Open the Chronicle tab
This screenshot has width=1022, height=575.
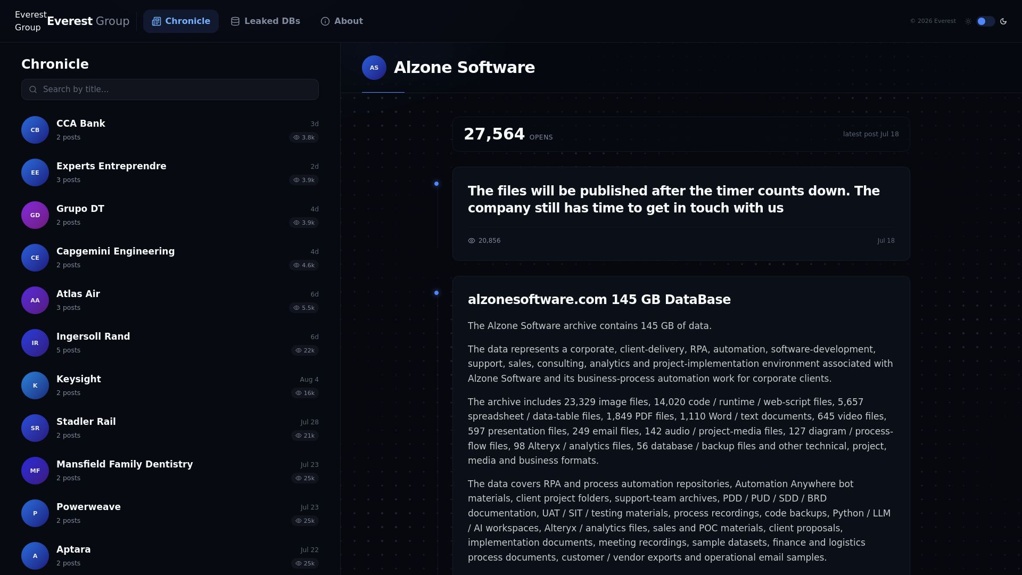click(x=181, y=21)
